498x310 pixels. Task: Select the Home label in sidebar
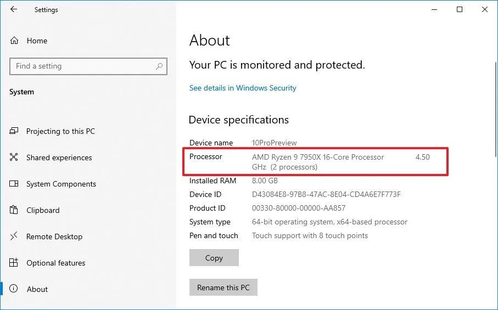click(x=37, y=41)
